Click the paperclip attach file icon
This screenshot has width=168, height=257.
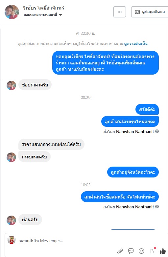tap(120, 251)
